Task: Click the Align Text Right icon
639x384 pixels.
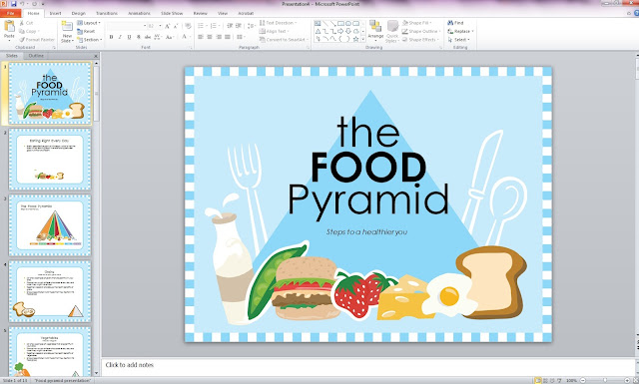Action: (219, 37)
